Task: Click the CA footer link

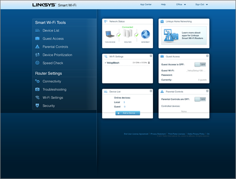Action: coord(208,134)
